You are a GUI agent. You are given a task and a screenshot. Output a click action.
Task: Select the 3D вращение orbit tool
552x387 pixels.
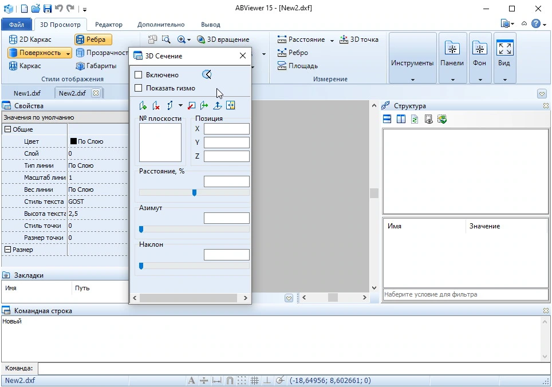click(x=223, y=40)
